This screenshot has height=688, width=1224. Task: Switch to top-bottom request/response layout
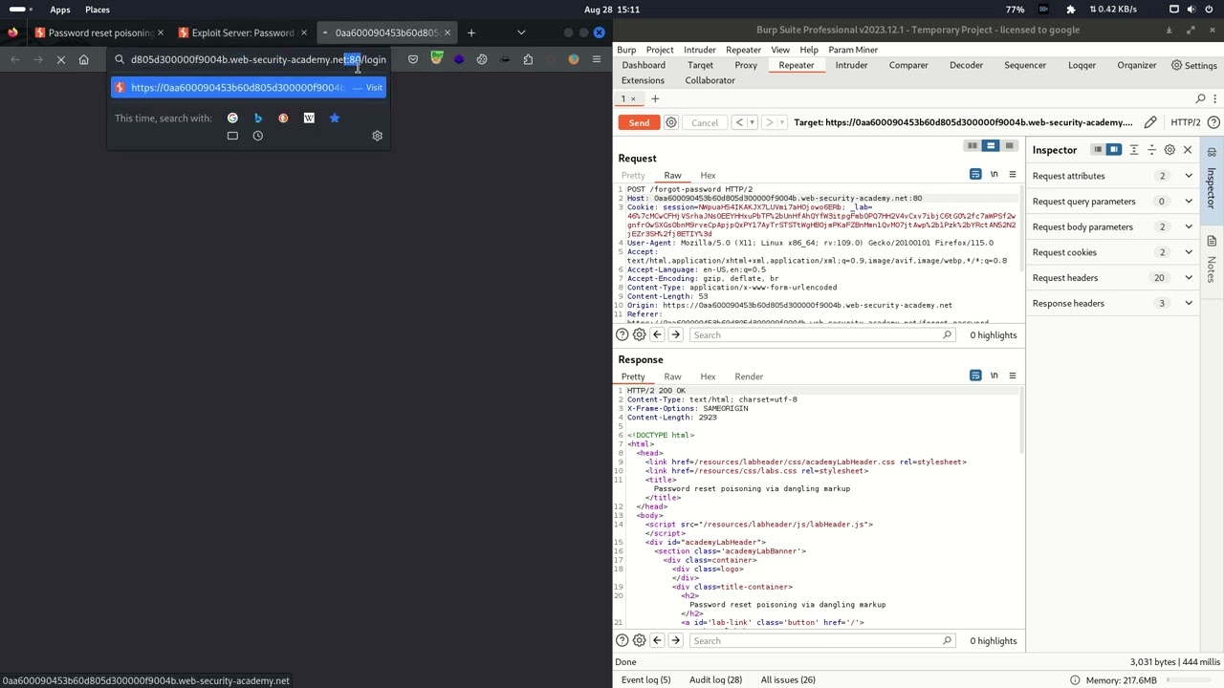click(x=991, y=146)
